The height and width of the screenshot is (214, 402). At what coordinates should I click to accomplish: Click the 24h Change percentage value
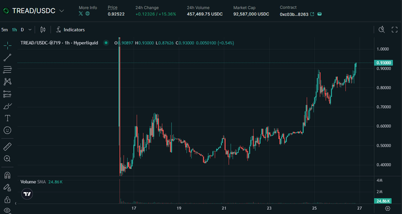[167, 14]
